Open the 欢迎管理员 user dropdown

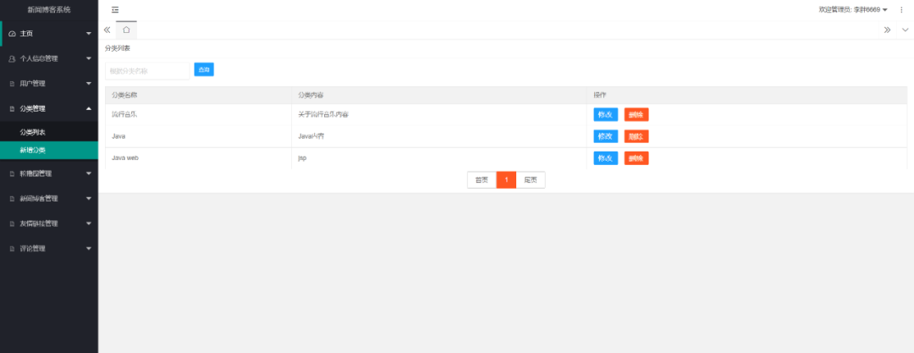[853, 9]
